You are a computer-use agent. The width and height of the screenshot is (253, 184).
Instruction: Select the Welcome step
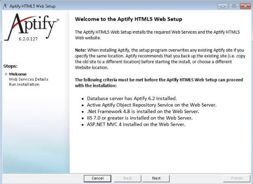(18, 74)
